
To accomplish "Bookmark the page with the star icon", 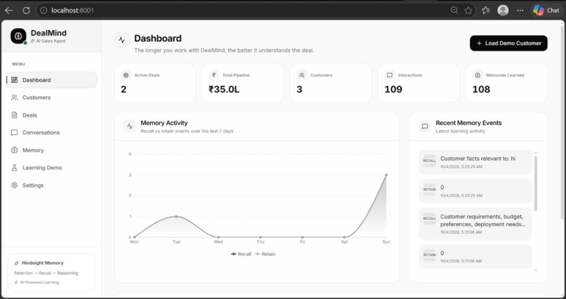I will point(468,11).
